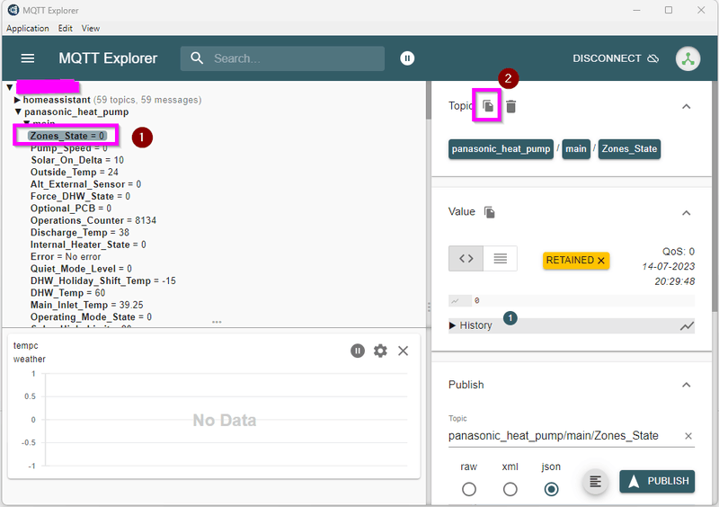The height and width of the screenshot is (507, 719).
Task: Select Operating_Mode_State = 0 topic
Action: point(91,317)
